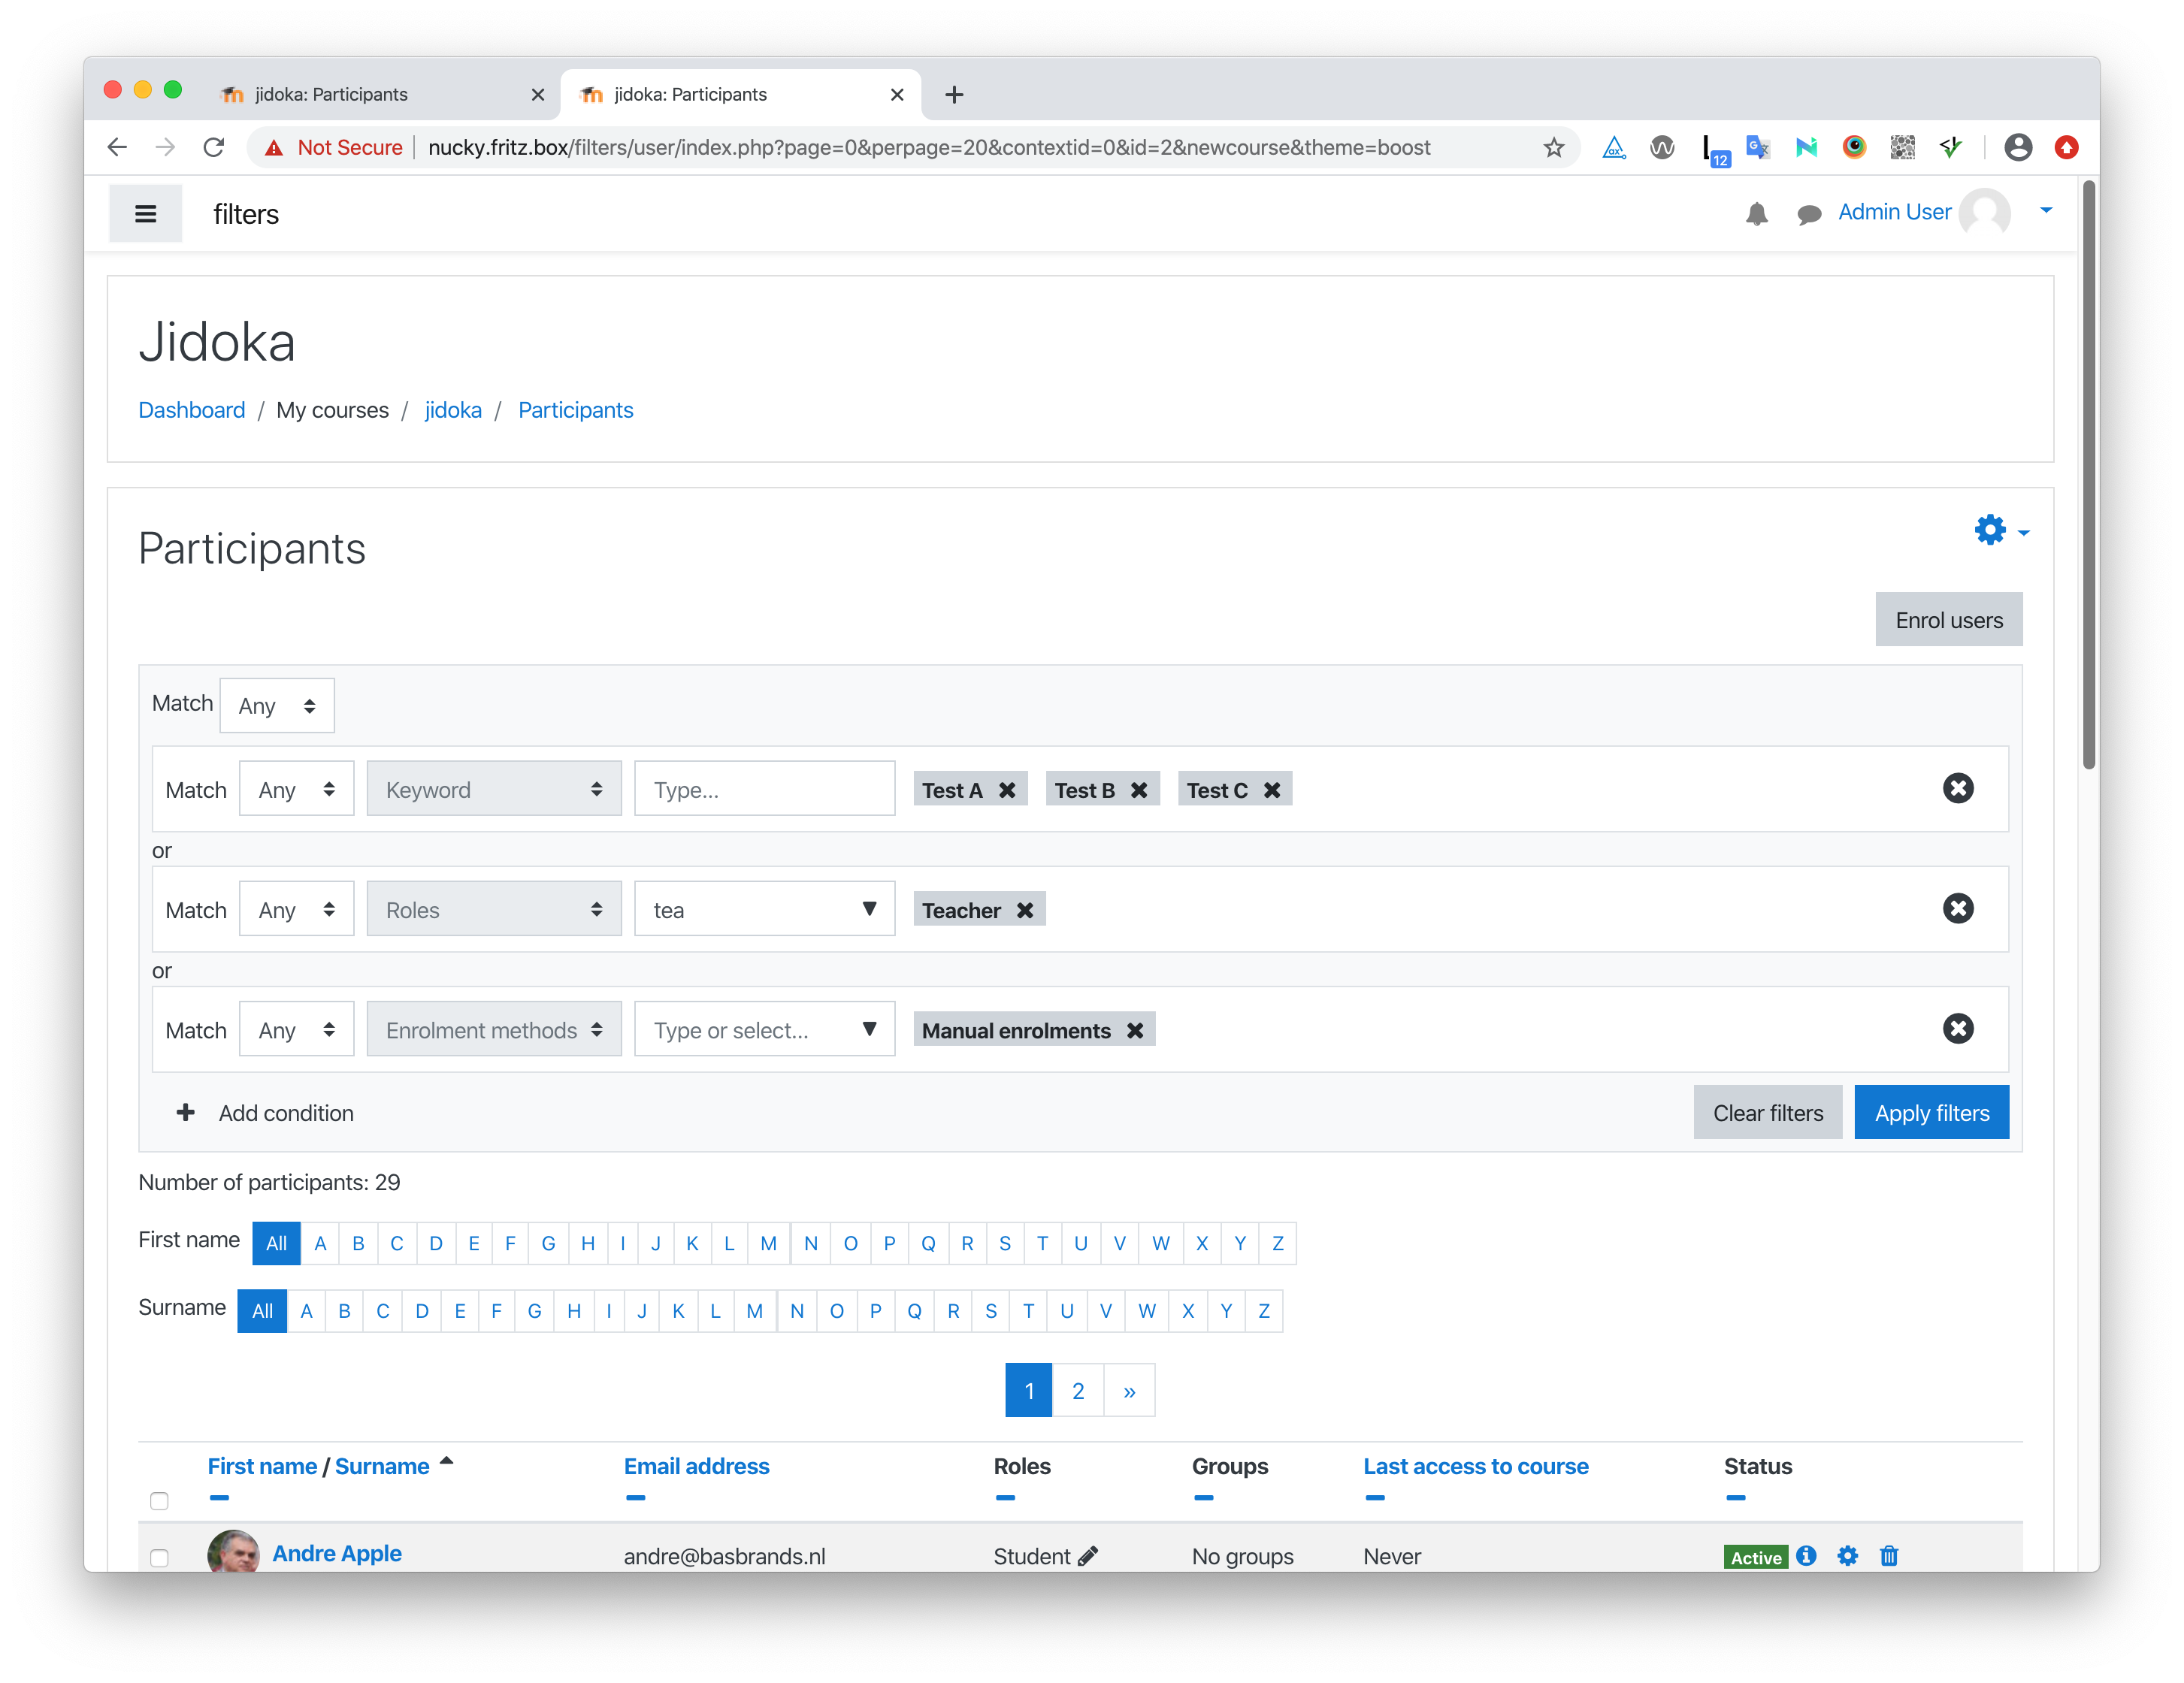Sort by Last access to course

point(1475,1466)
